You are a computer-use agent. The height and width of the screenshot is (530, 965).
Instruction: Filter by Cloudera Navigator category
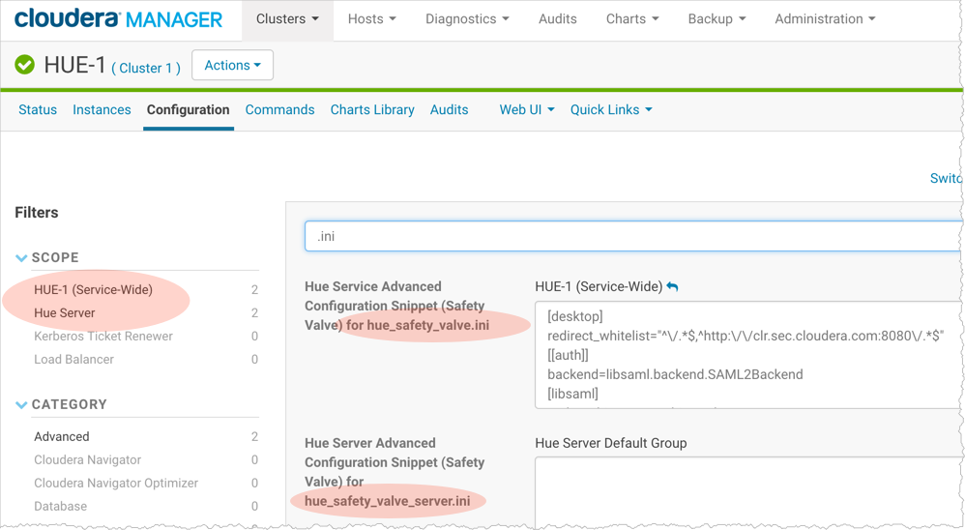(87, 459)
